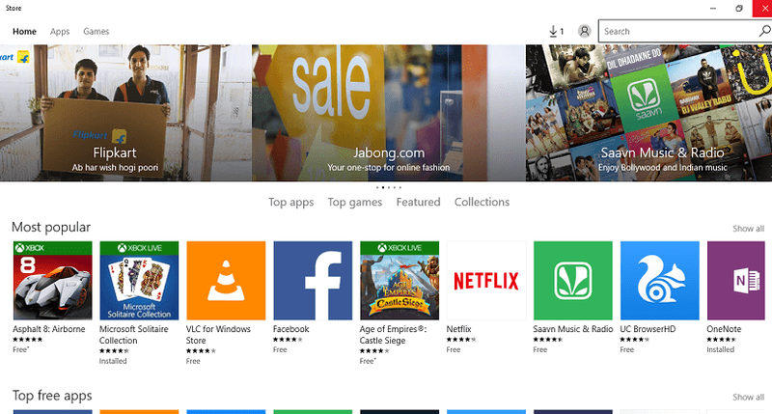Image resolution: width=772 pixels, height=414 pixels.
Task: Click the Netflix title text
Action: (459, 329)
